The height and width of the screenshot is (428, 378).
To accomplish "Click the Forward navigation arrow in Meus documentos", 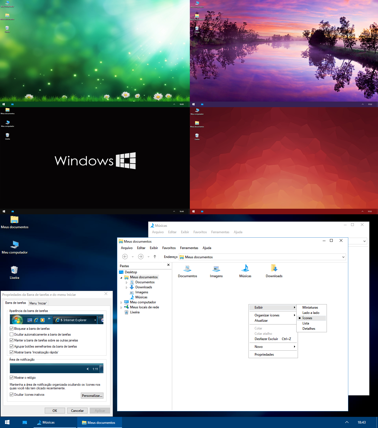I will [141, 257].
